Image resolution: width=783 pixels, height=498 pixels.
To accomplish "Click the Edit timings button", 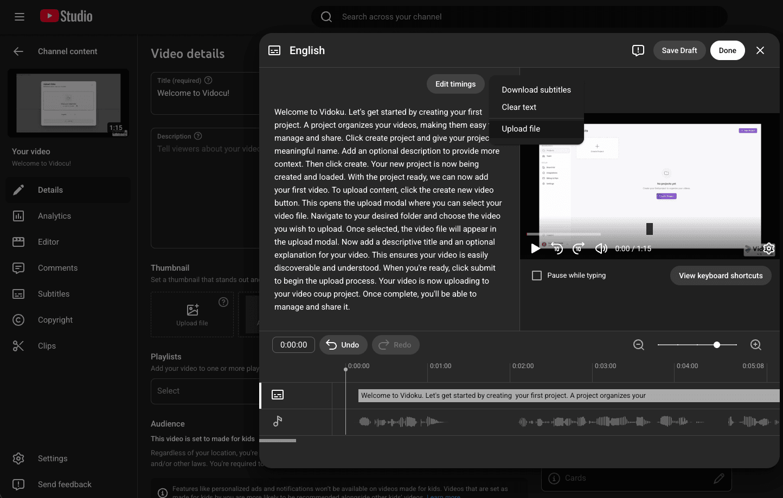I will pos(455,84).
